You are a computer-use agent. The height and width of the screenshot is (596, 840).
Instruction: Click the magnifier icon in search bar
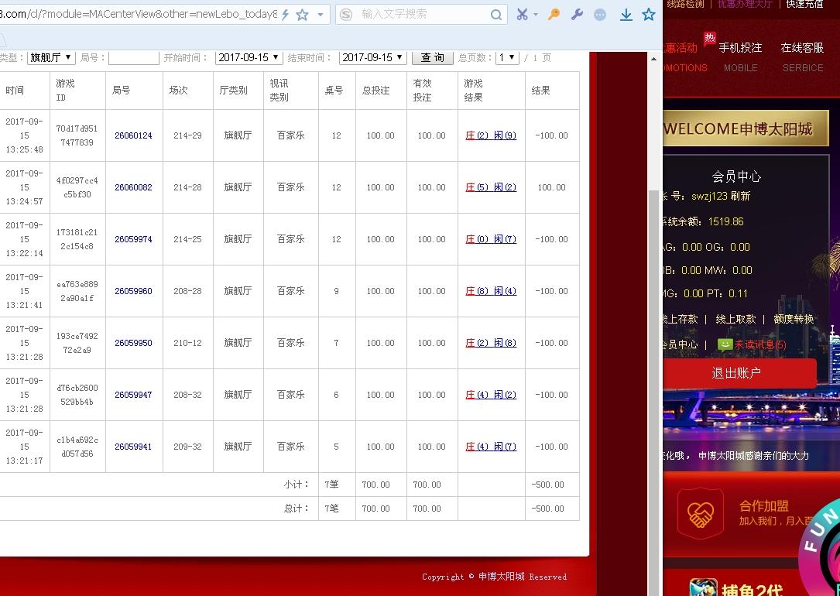(x=495, y=15)
